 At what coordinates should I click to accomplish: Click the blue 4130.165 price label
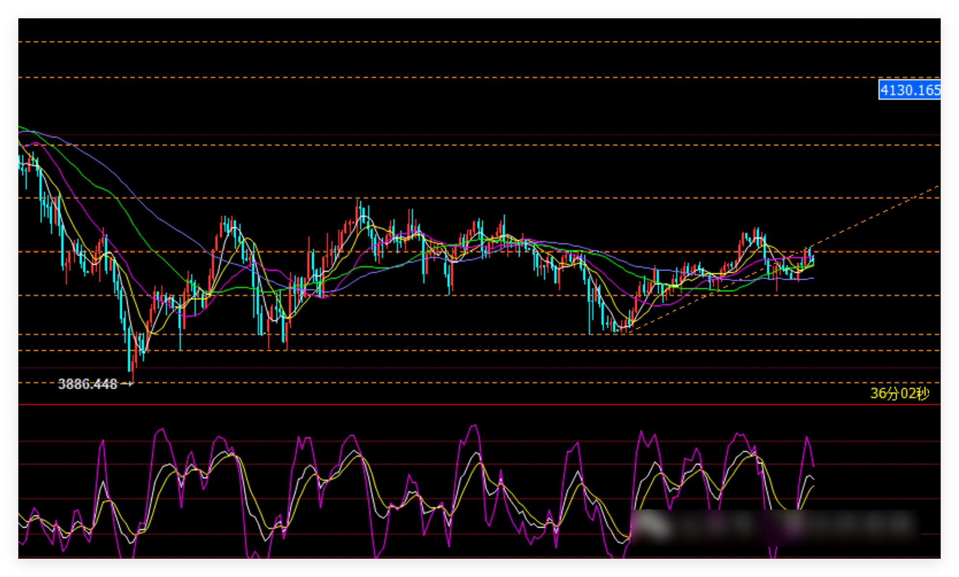click(909, 90)
